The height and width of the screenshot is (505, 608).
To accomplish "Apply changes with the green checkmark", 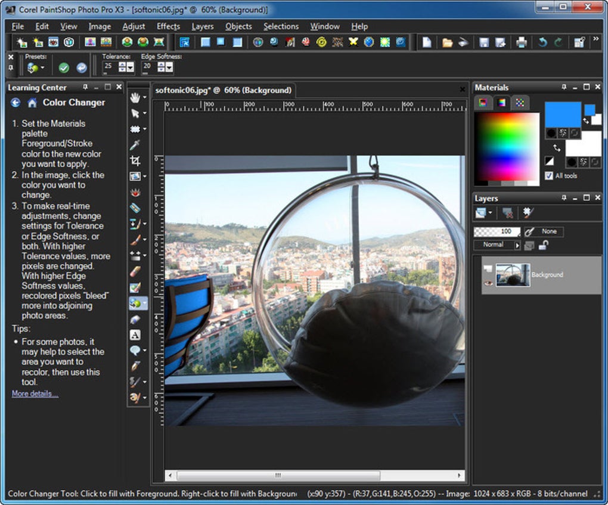I will (64, 68).
